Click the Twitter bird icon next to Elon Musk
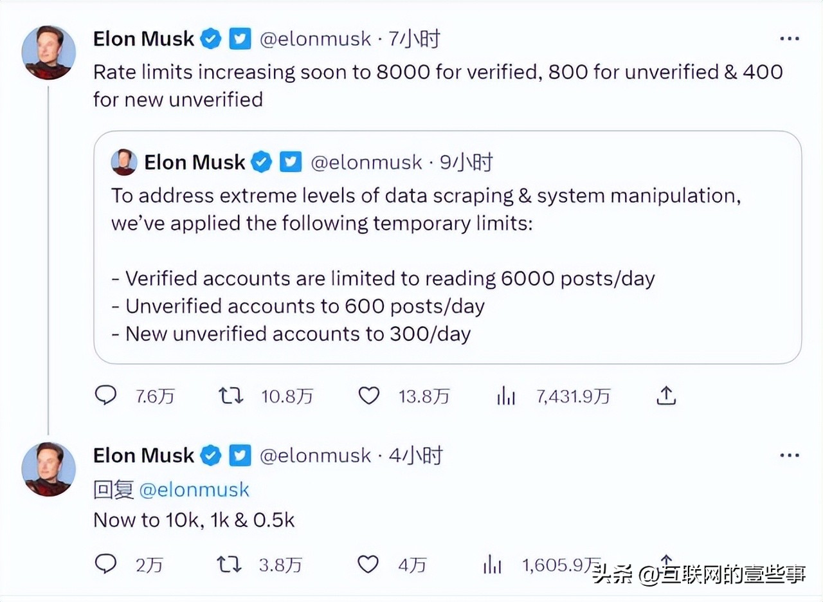This screenshot has height=602, width=823. click(239, 39)
